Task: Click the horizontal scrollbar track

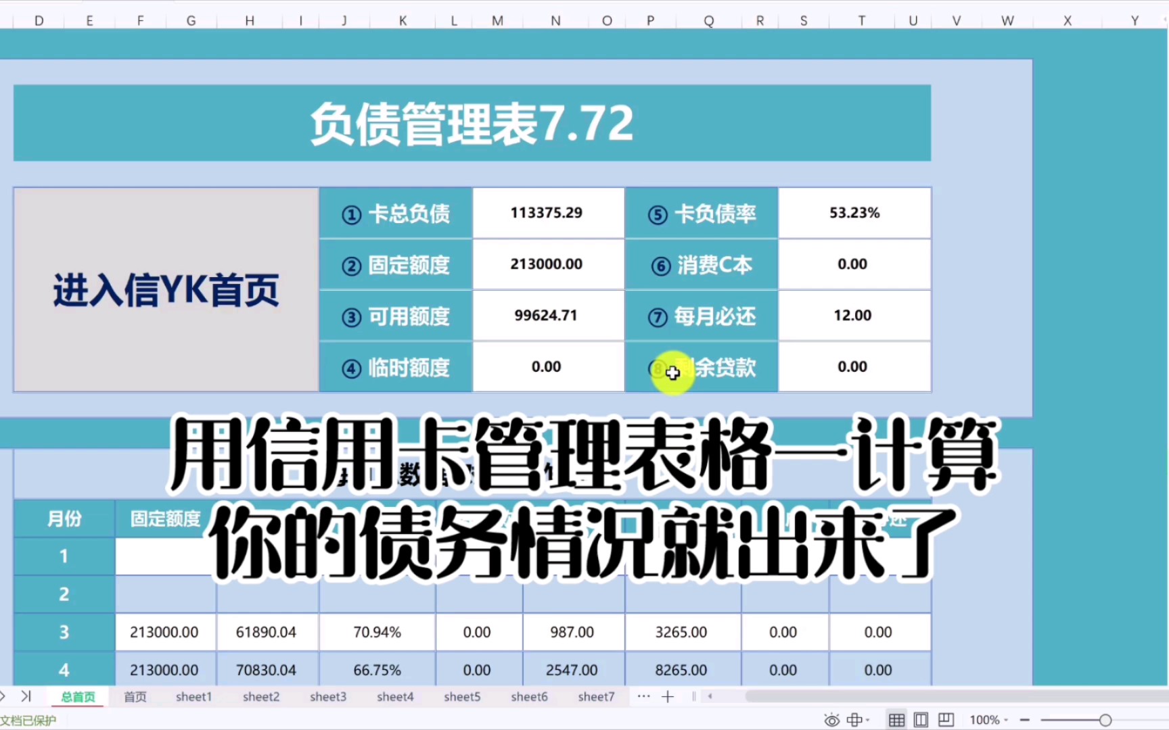Action: click(955, 696)
